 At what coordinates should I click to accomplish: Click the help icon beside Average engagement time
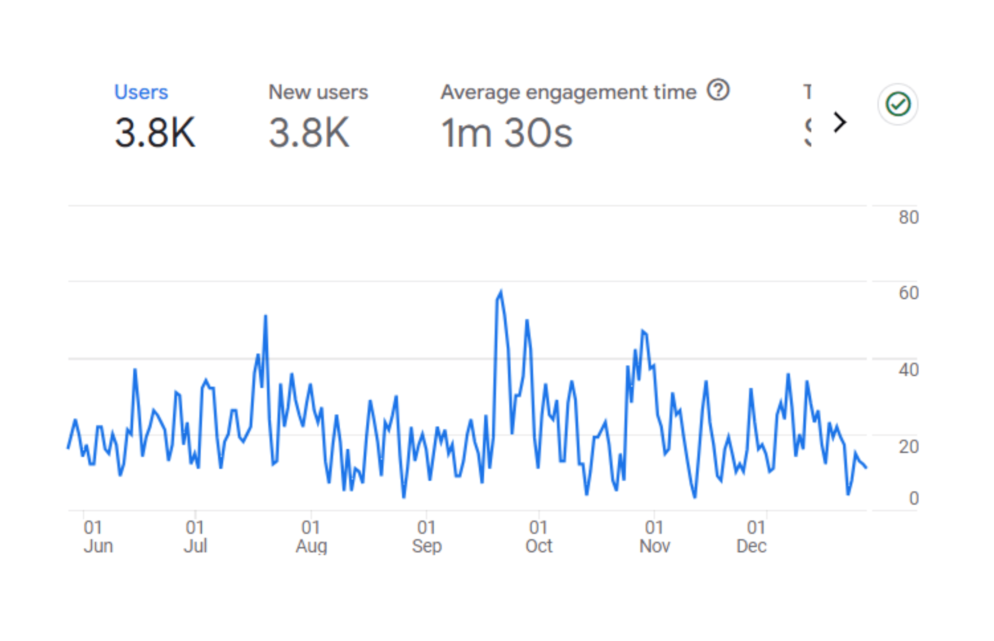point(718,90)
